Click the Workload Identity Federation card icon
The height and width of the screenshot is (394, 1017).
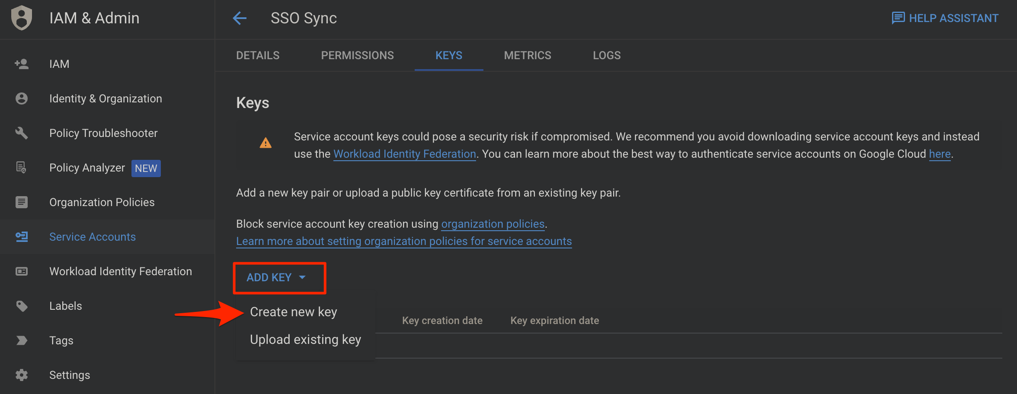(x=22, y=271)
